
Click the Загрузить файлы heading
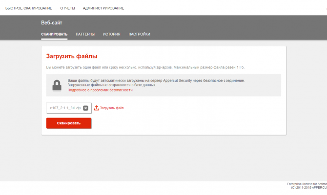(x=72, y=56)
